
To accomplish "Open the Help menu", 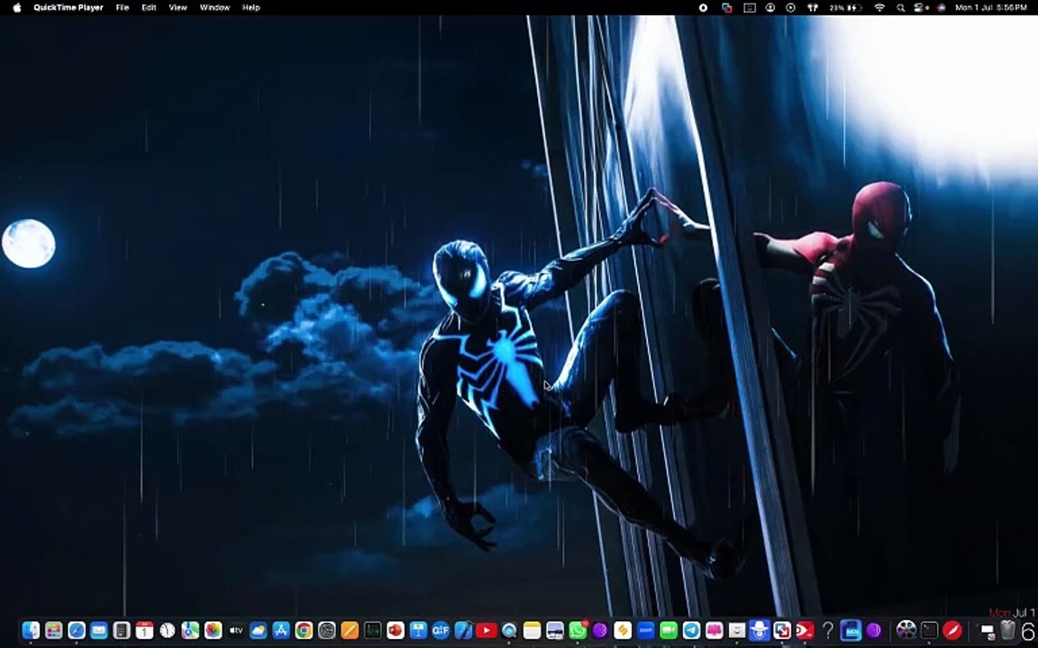I will [x=250, y=8].
